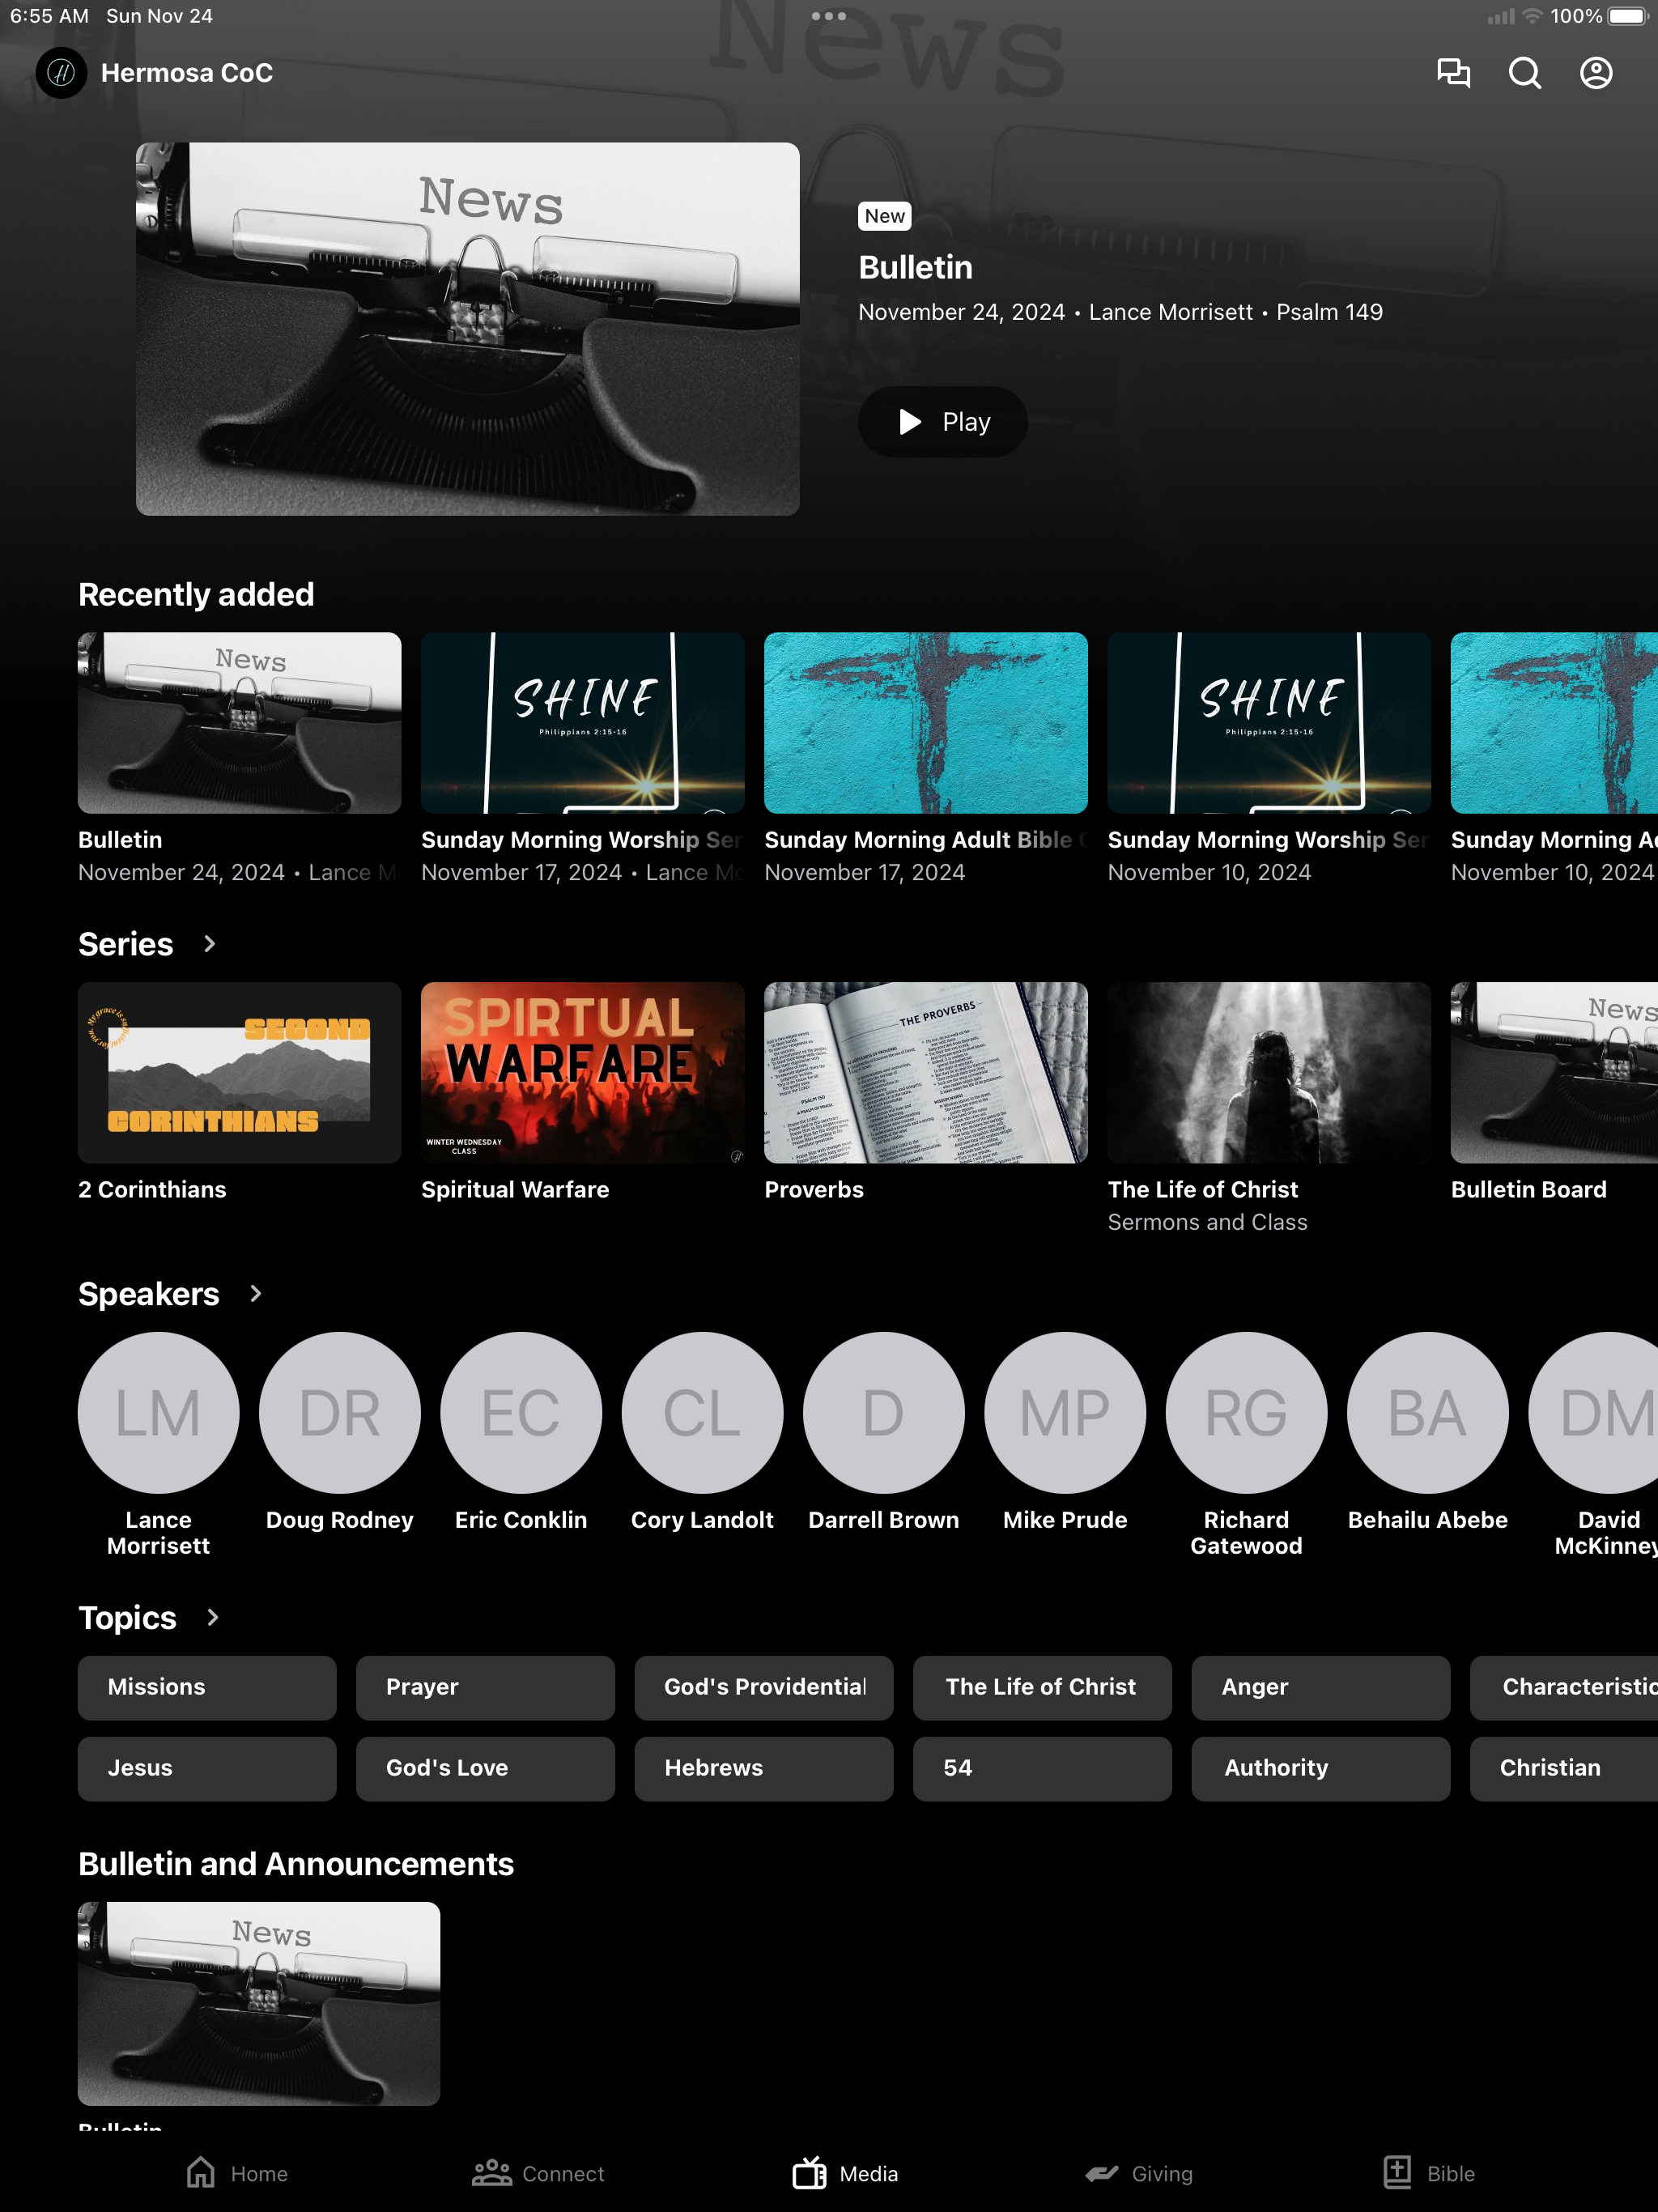Select the Prayer topic
This screenshot has height=2212, width=1658.
point(485,1688)
